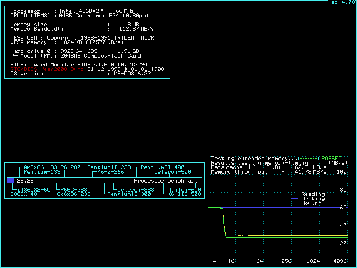Click the MS-DOS 6.22 OS version value

(x=131, y=73)
